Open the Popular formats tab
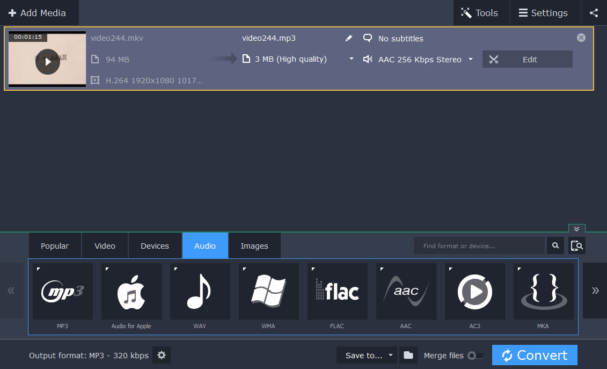This screenshot has width=607, height=369. 55,245
